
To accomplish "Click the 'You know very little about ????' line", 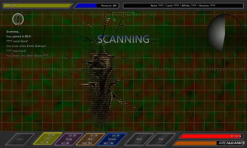I will click(x=27, y=55).
